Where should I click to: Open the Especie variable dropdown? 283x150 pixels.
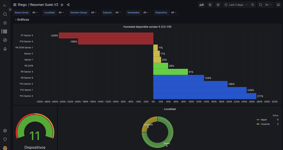(118, 12)
